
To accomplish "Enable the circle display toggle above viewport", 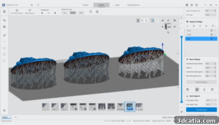I will pyautogui.click(x=157, y=20).
